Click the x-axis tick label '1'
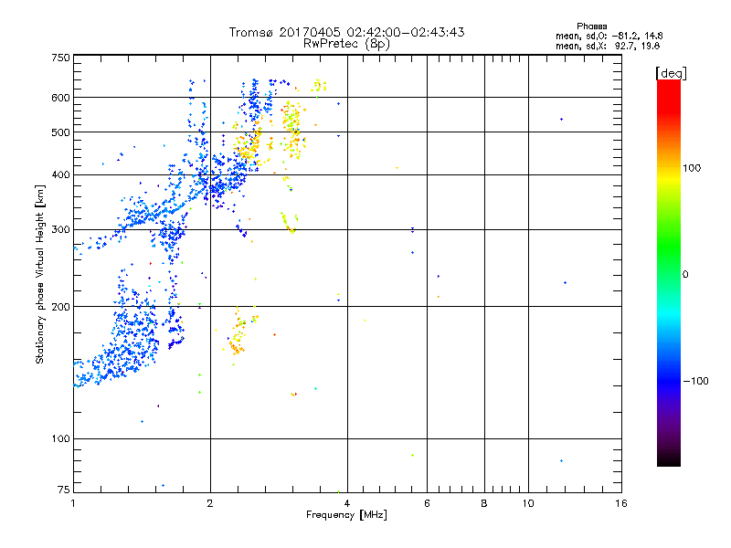731x548 pixels. pos(73,503)
